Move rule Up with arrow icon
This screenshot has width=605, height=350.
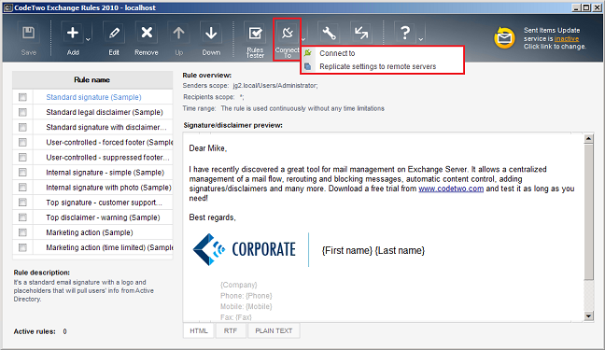[x=178, y=33]
